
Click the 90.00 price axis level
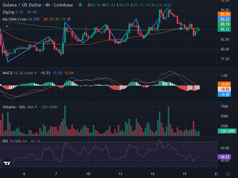coord(225,10)
